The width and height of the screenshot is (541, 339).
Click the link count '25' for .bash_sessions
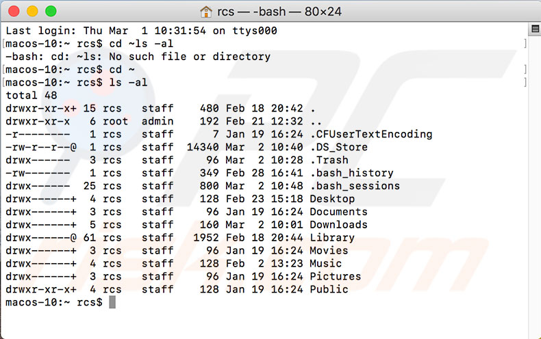point(90,186)
